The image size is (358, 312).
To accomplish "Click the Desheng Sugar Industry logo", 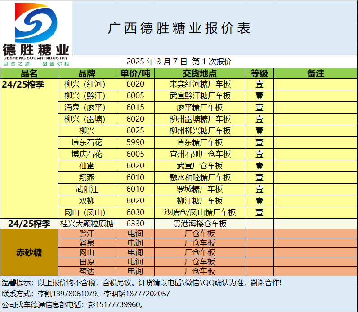I will point(36,34).
